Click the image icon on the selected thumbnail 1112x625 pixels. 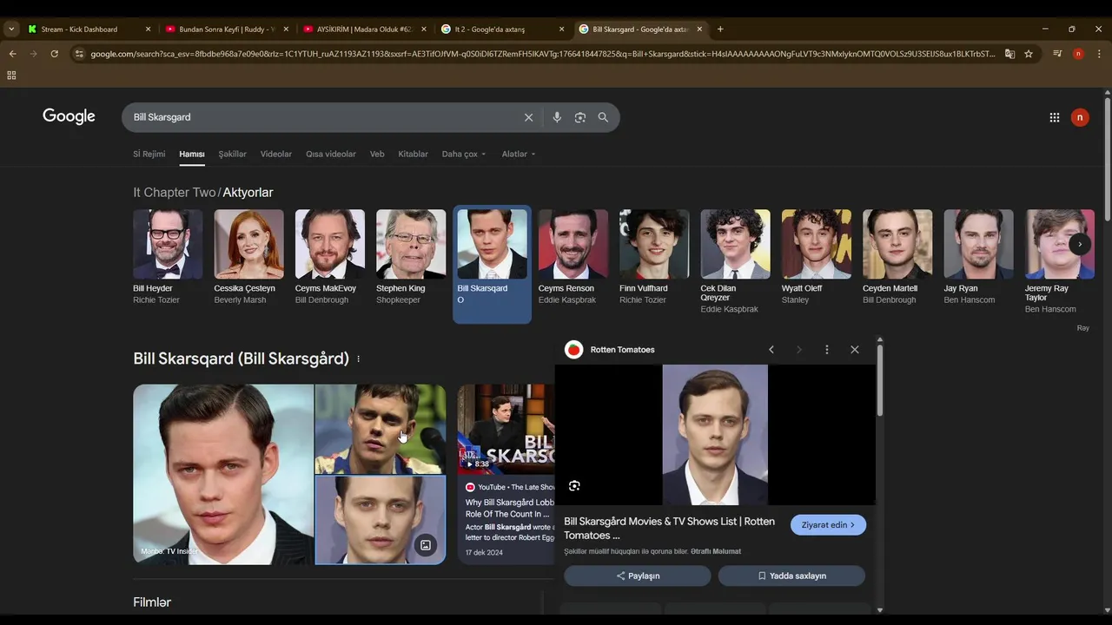coord(426,545)
